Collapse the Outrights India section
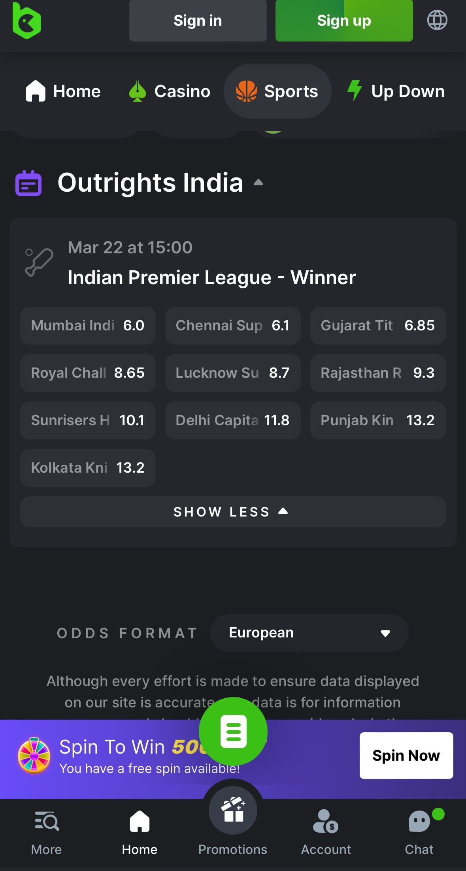The width and height of the screenshot is (466, 871). 258,182
